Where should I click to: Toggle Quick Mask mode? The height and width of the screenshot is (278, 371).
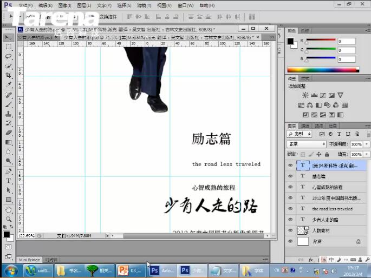click(x=8, y=247)
